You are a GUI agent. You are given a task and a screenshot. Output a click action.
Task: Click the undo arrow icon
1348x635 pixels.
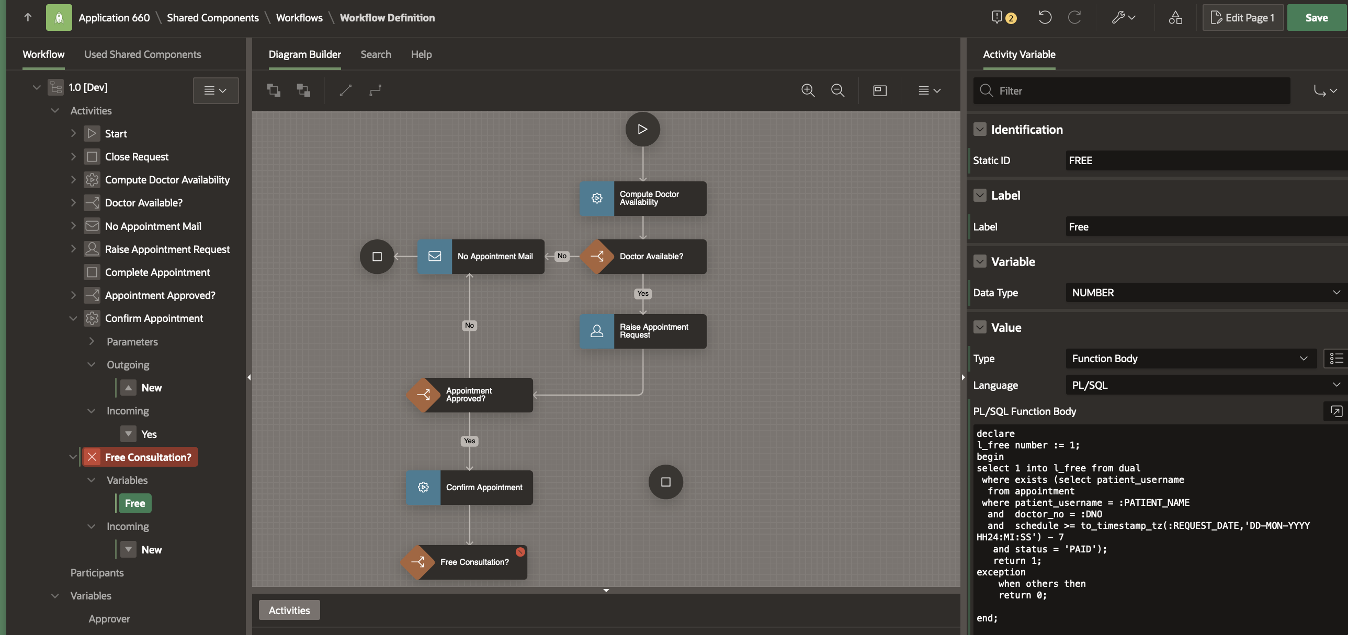point(1045,18)
